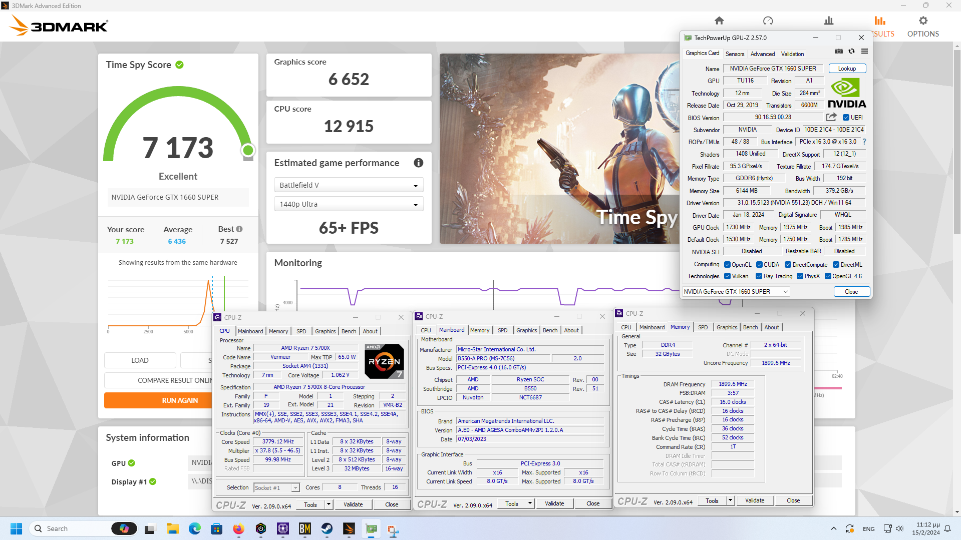Viewport: 961px width, 540px height.
Task: Toggle the UEFI checkbox in GPU-Z
Action: point(846,118)
